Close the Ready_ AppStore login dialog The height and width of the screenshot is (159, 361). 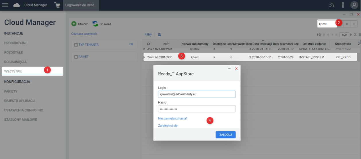click(236, 69)
